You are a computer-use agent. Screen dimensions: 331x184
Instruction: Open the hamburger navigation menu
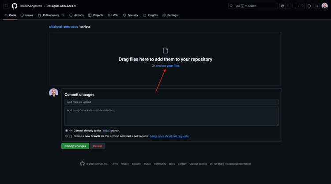pos(6,6)
